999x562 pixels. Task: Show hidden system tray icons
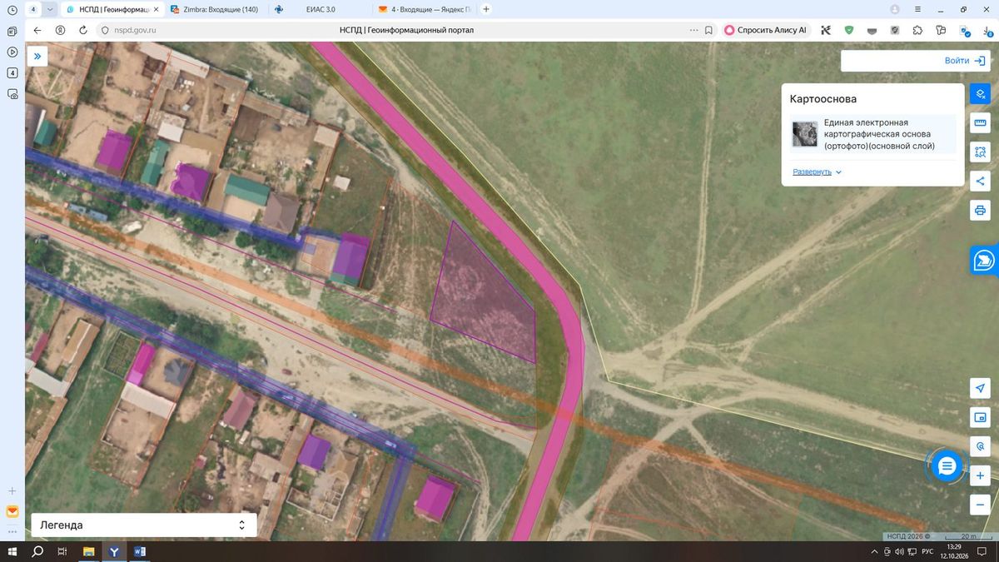tap(876, 551)
